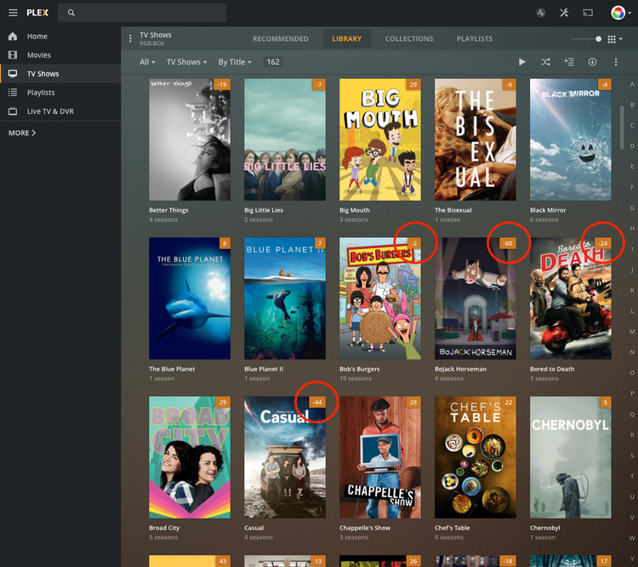Open the Chef's Table poster

pyautogui.click(x=476, y=457)
